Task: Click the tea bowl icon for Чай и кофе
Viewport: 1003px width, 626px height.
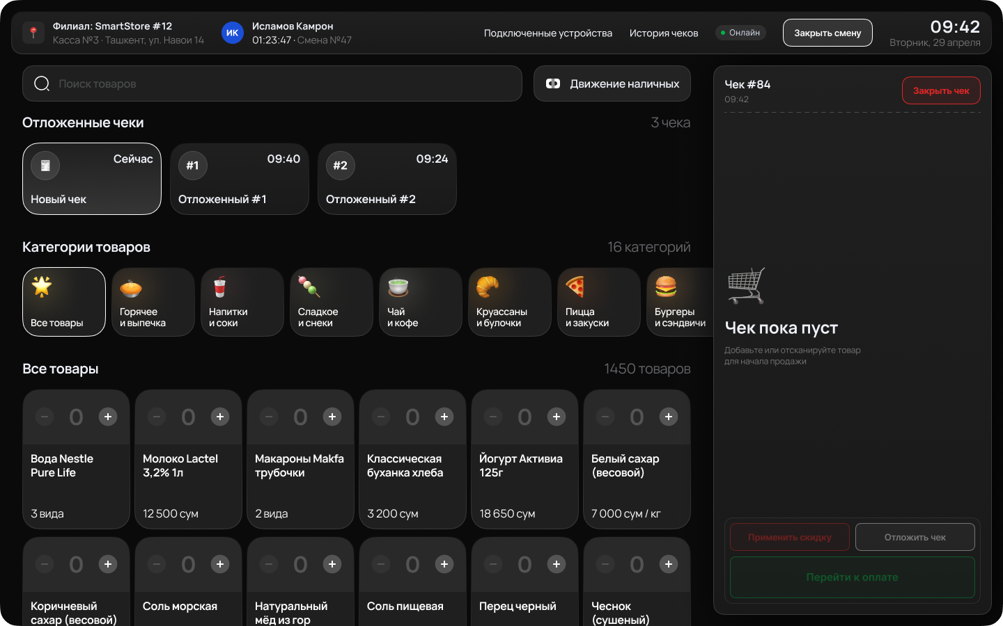Action: coord(398,287)
